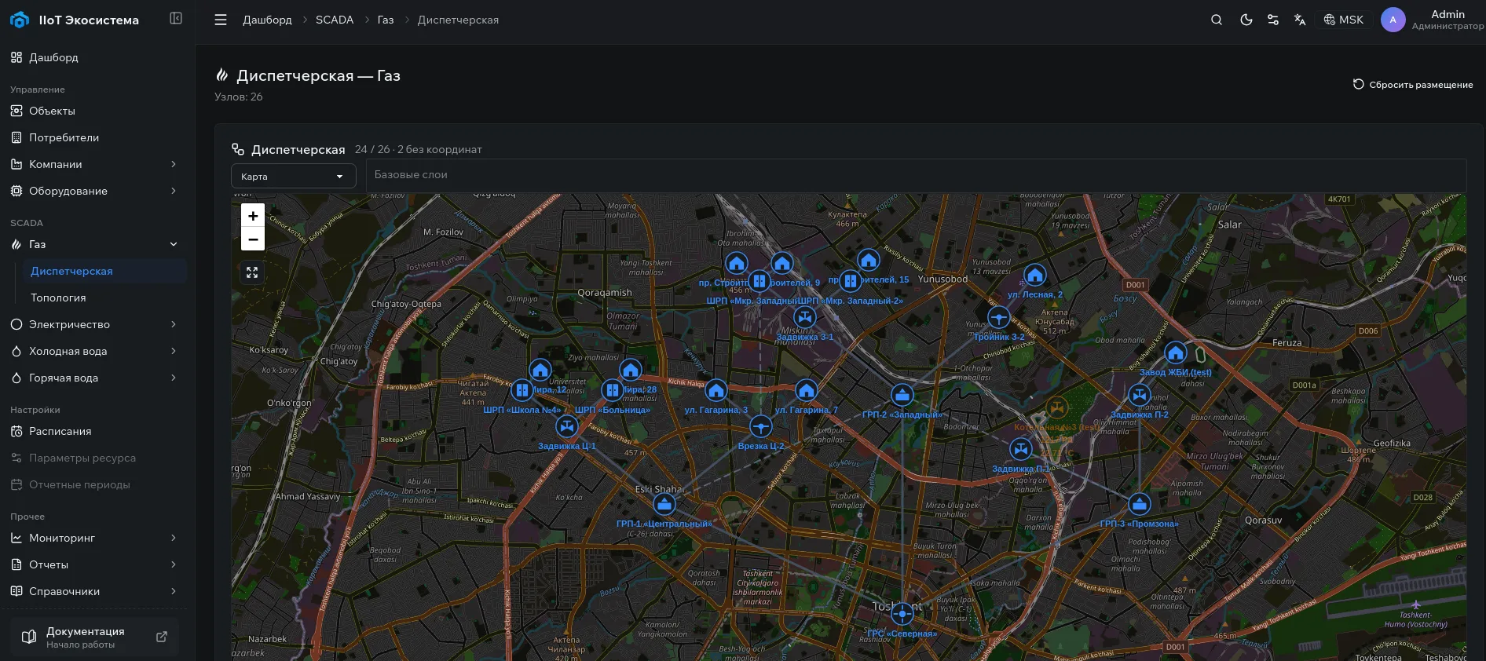Expand Справочники submenu
Image resolution: width=1486 pixels, height=661 pixels.
[x=94, y=591]
